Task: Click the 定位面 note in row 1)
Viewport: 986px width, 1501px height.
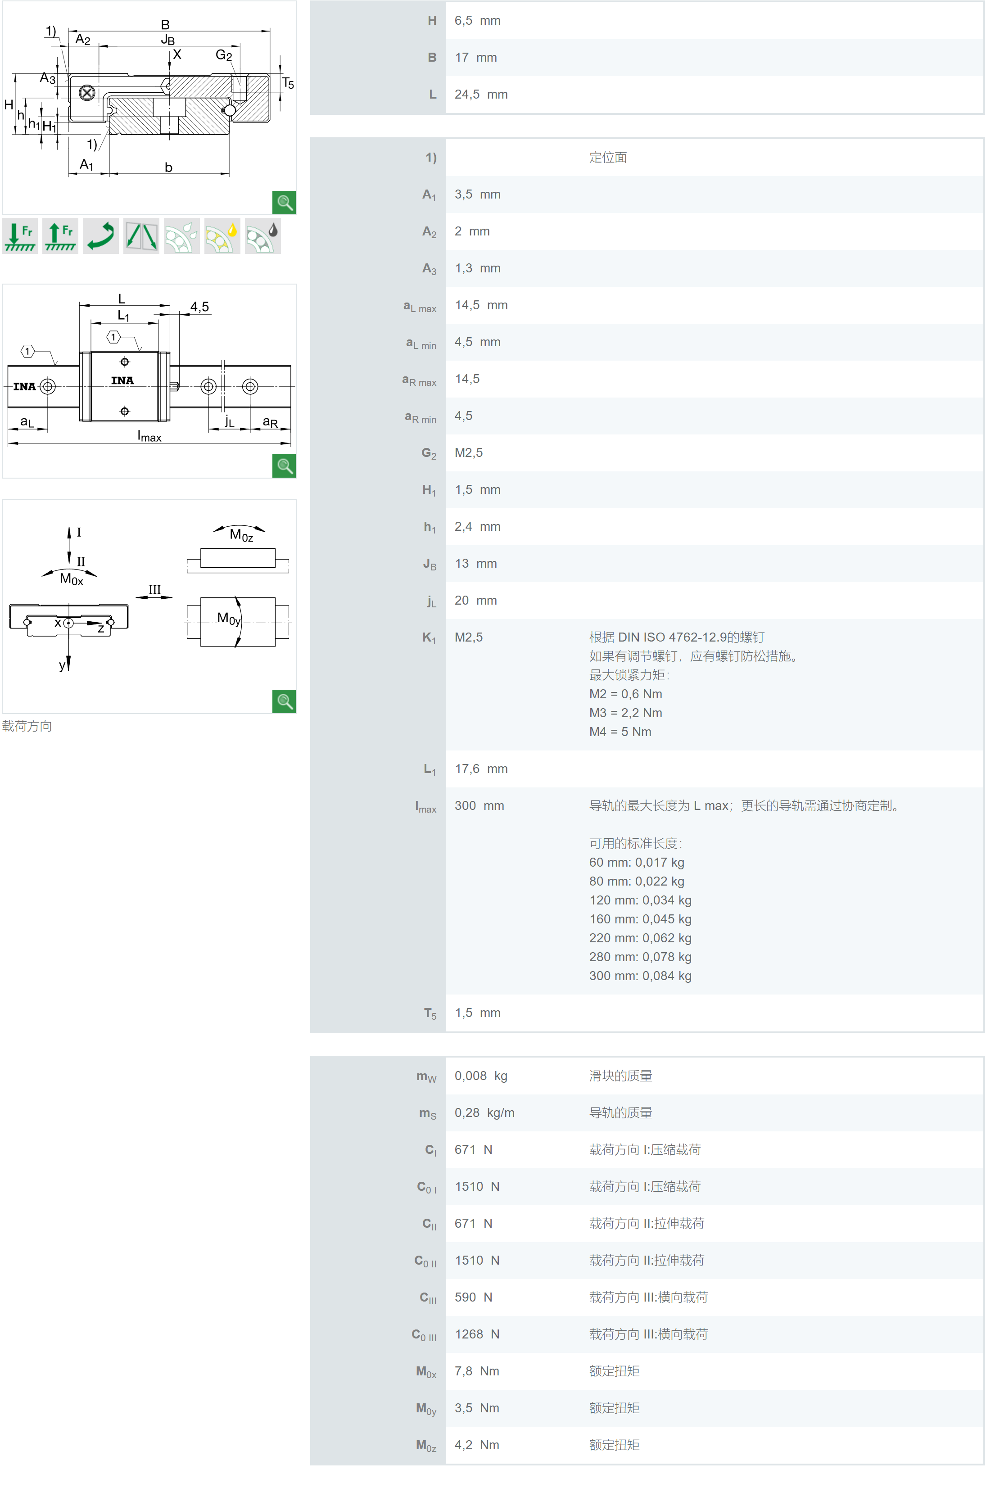Action: click(x=608, y=158)
